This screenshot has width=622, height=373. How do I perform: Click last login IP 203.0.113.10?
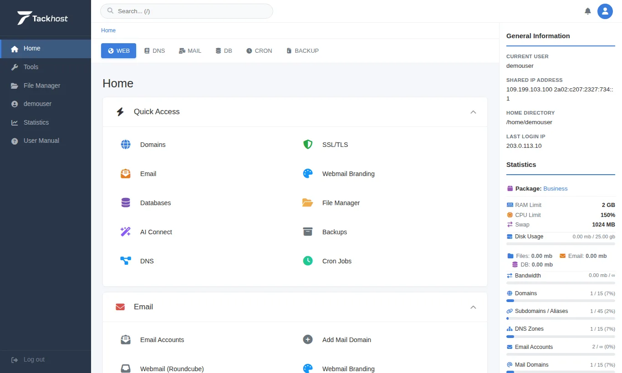click(x=524, y=146)
